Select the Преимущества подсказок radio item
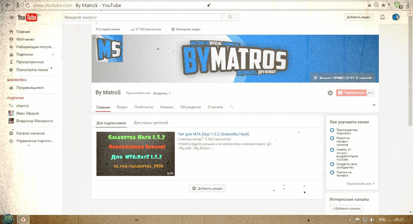This screenshot has height=224, width=413. coord(332,130)
